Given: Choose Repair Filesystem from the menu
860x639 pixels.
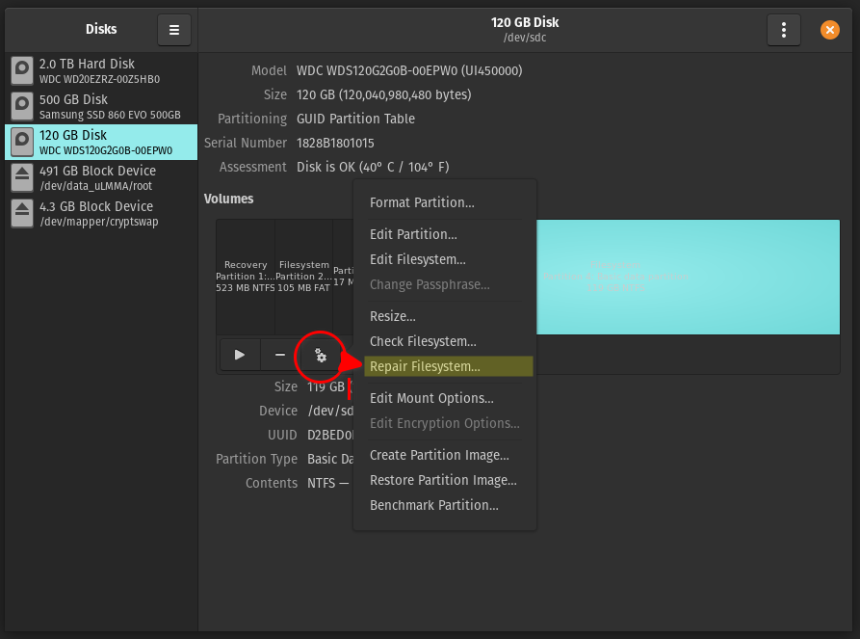Looking at the screenshot, I should pyautogui.click(x=425, y=366).
